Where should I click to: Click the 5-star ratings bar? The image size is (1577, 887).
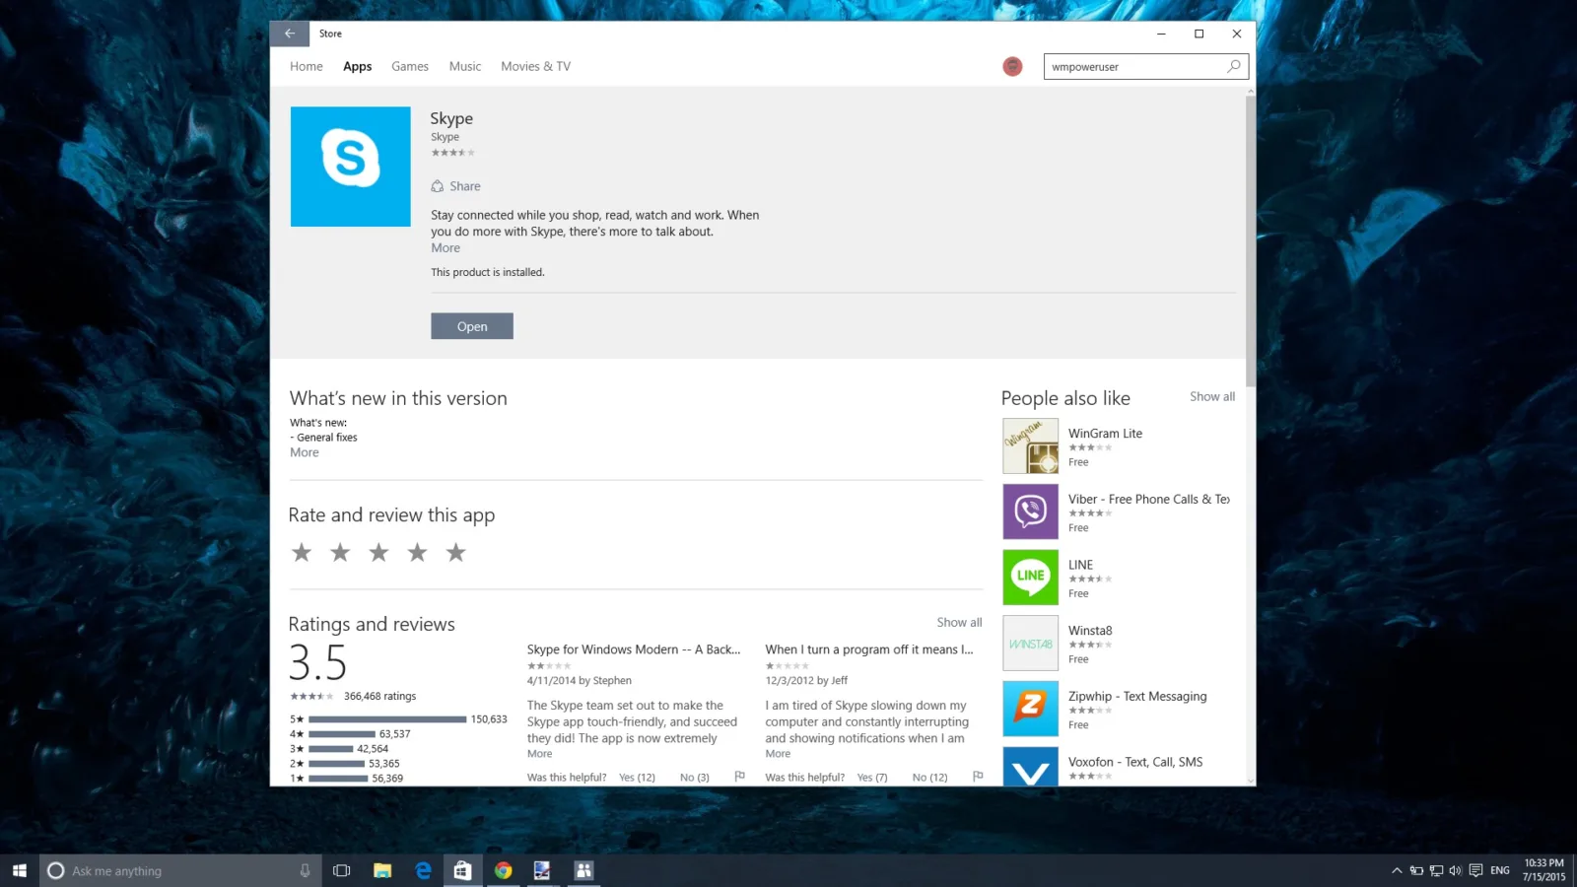pos(387,719)
